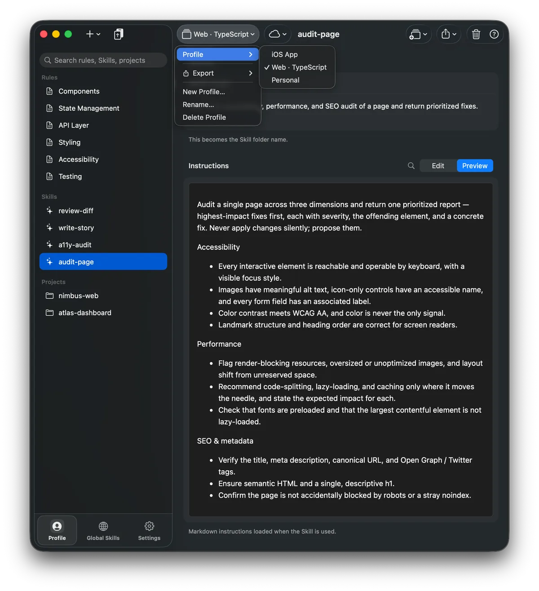This screenshot has width=539, height=591.
Task: Open the Web · TypeScript profile dropdown
Action: point(218,34)
